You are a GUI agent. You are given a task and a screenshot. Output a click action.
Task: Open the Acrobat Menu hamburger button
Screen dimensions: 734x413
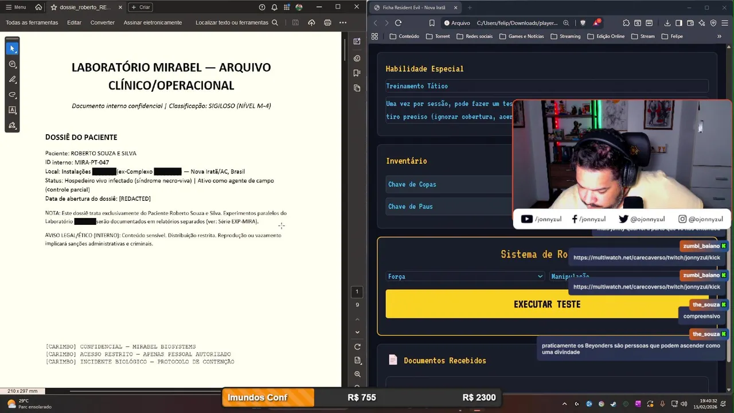point(16,7)
